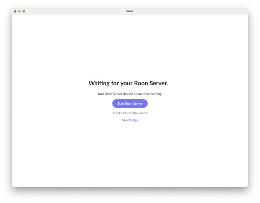The height and width of the screenshot is (203, 260).
Task: Click the Start Roon Server button
Action: [130, 104]
